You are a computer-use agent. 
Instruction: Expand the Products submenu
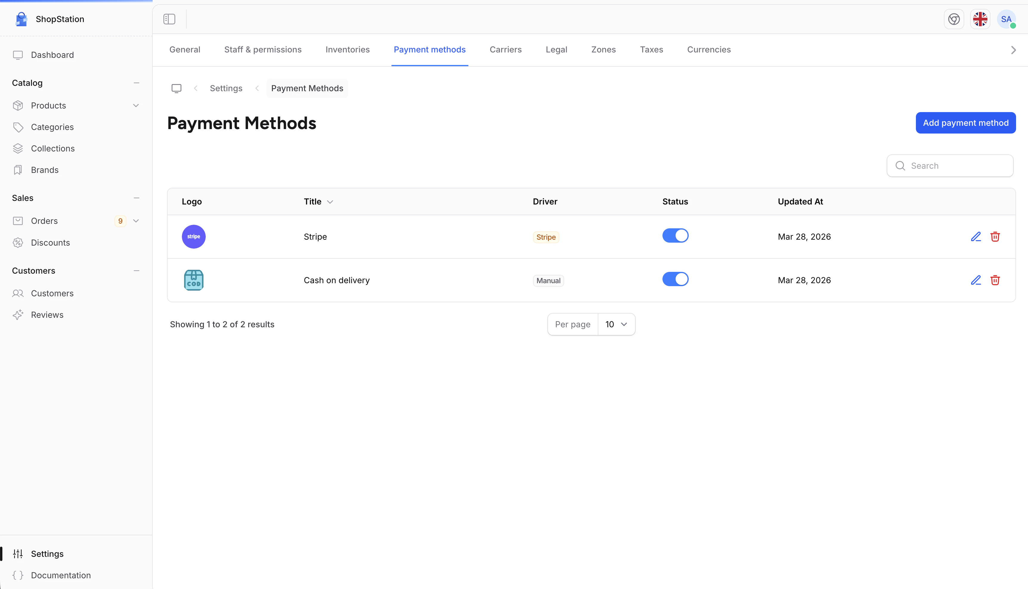coord(136,105)
